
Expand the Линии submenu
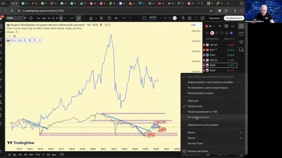(x=213, y=138)
